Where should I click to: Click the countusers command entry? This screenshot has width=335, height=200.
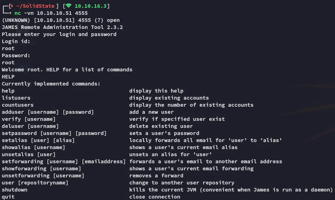tap(18, 105)
